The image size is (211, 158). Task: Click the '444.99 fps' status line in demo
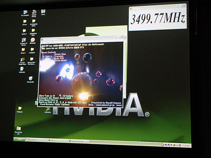(x=73, y=45)
